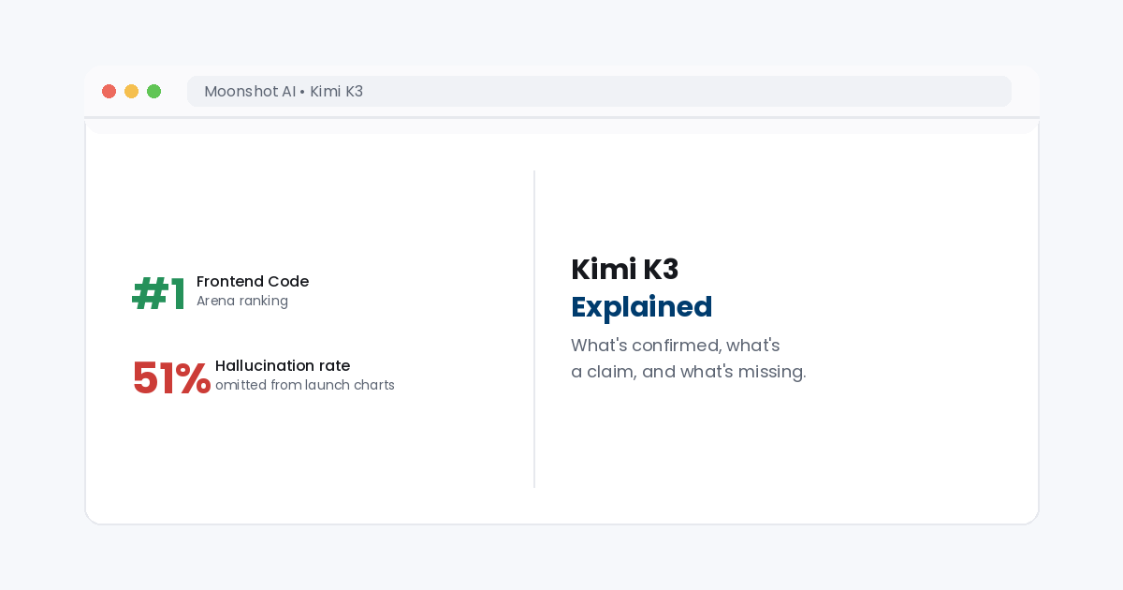This screenshot has height=590, width=1123.
Task: Click the black 'Kimi K3' headline
Action: pyautogui.click(x=624, y=269)
